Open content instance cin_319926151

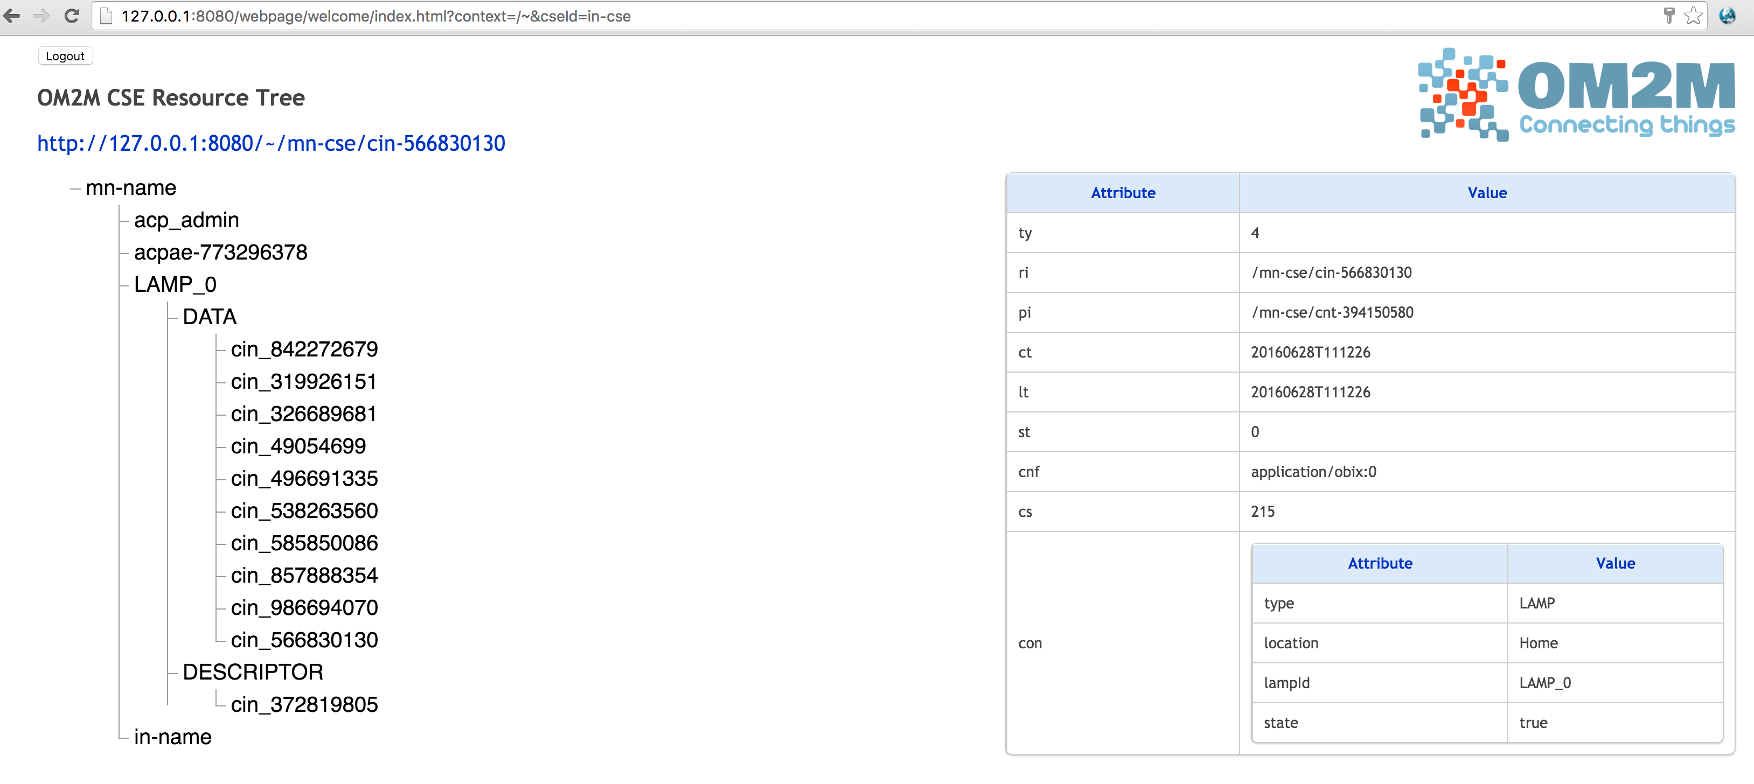pos(304,382)
